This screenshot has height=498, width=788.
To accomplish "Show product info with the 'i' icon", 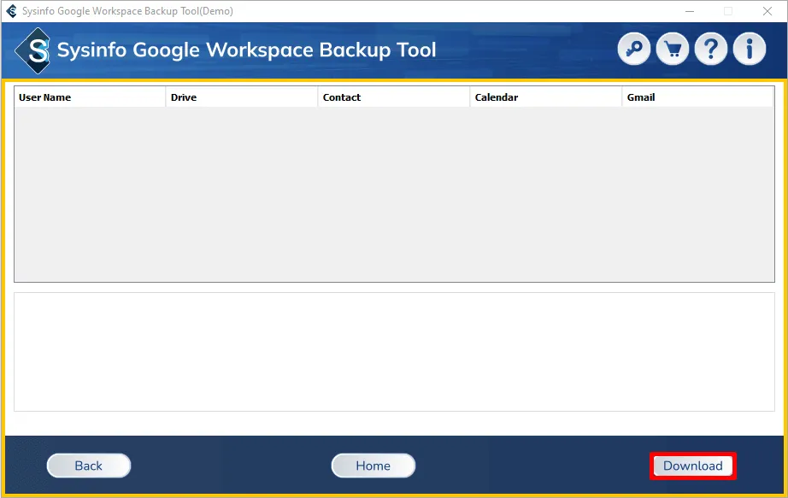I will [750, 50].
